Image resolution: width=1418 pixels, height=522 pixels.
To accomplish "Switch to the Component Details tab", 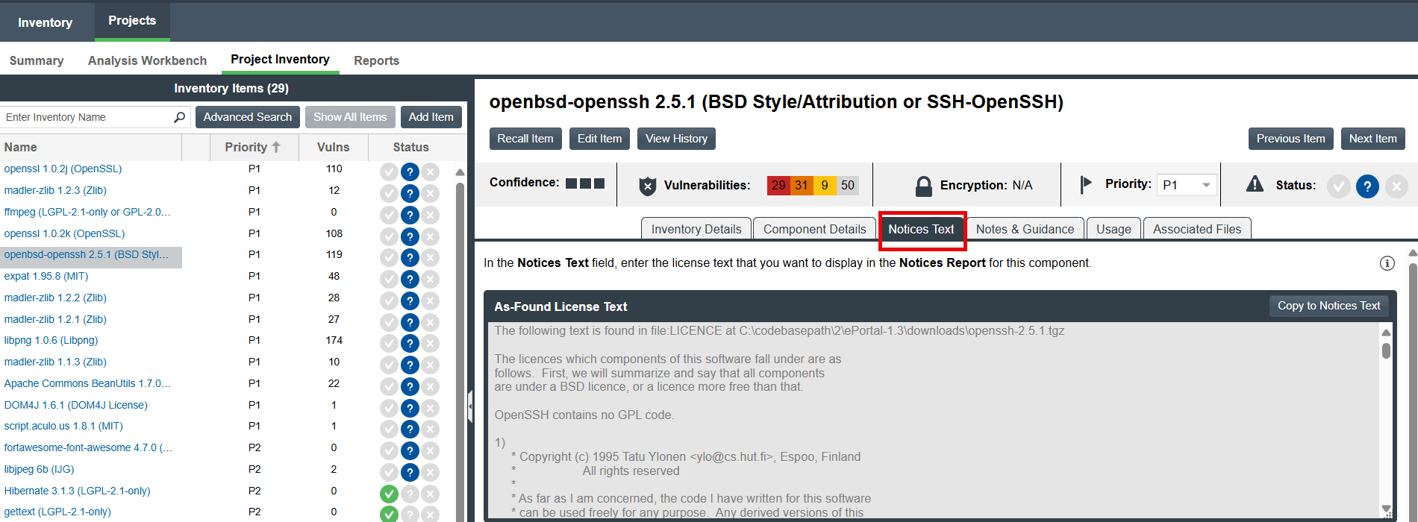I will [x=814, y=229].
